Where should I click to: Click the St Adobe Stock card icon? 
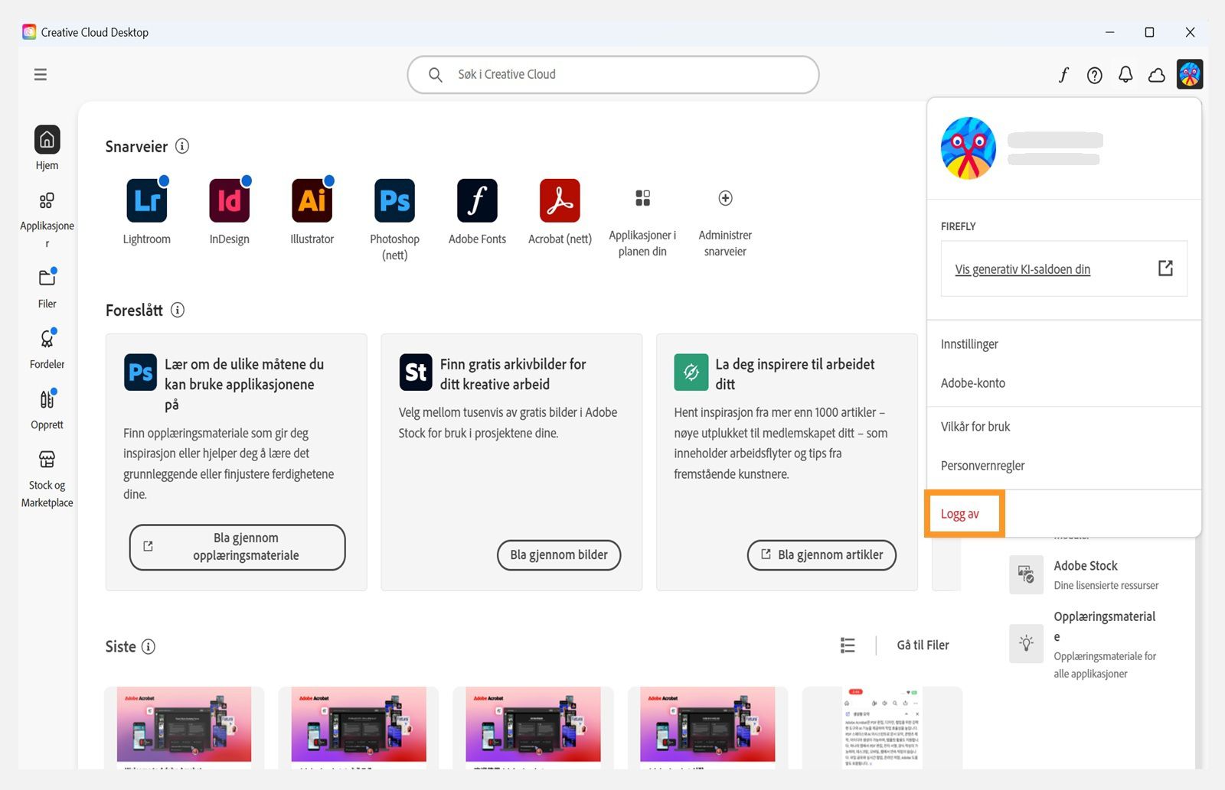click(416, 372)
